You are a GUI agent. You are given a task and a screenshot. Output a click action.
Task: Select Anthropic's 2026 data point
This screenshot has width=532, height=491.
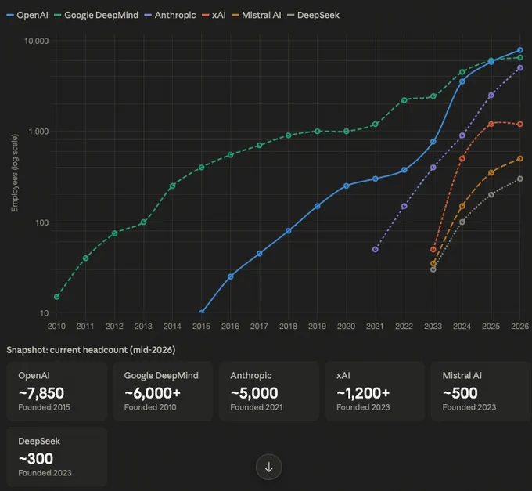(519, 68)
